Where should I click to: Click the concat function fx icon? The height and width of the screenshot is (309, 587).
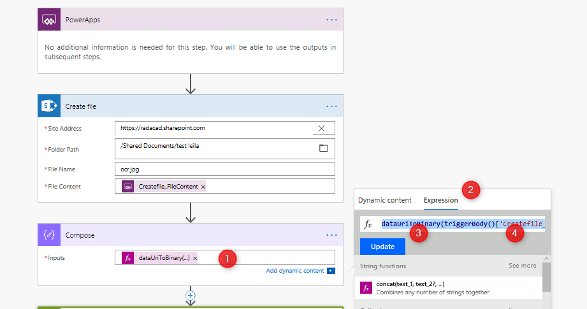click(366, 288)
